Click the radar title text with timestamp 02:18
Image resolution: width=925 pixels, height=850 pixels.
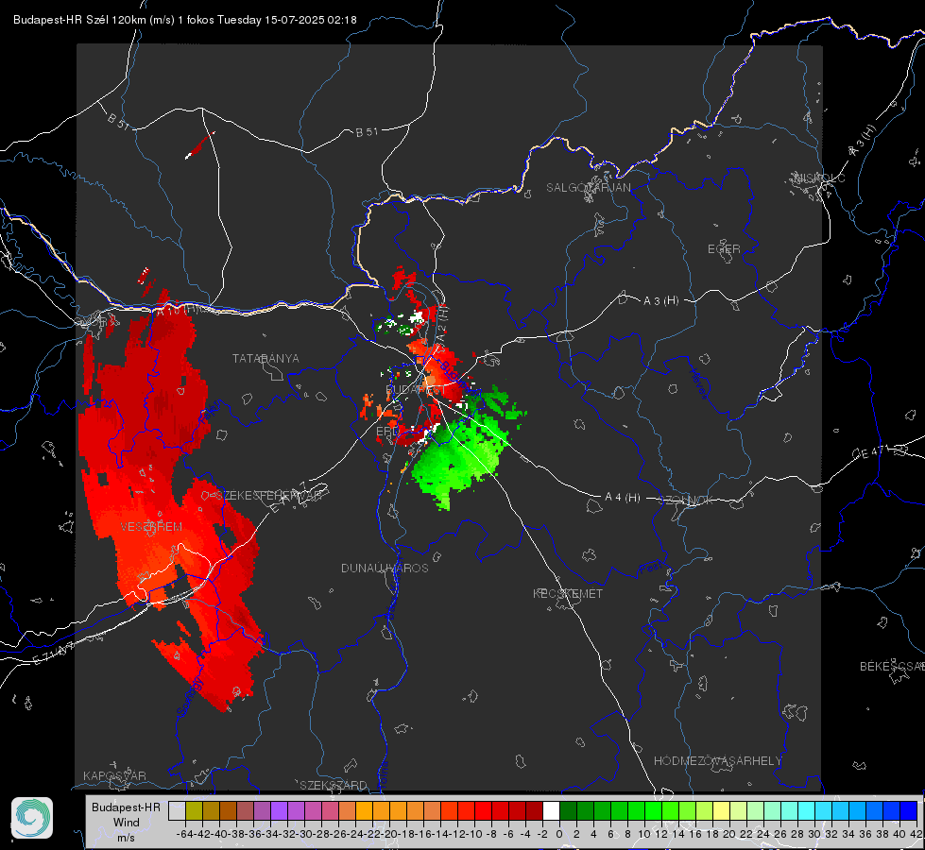click(184, 20)
